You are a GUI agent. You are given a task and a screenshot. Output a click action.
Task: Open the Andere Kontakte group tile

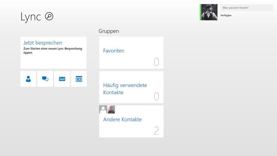(x=131, y=122)
